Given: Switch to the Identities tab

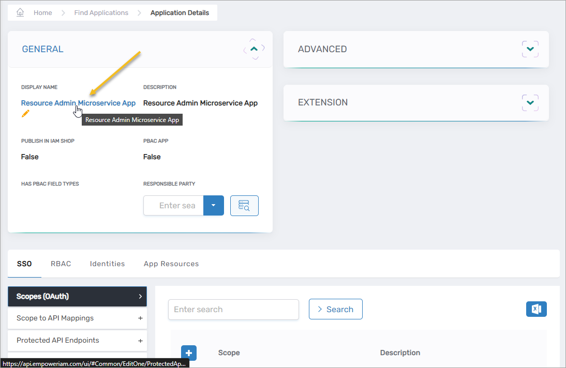Looking at the screenshot, I should pyautogui.click(x=107, y=264).
